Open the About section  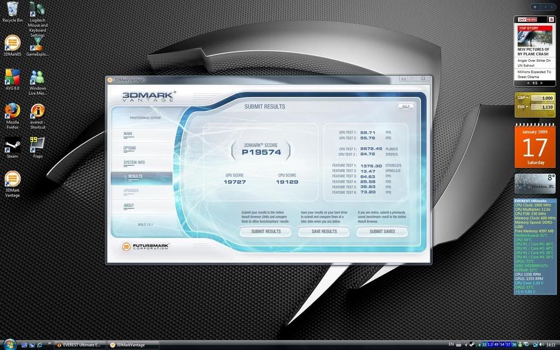coord(129,206)
